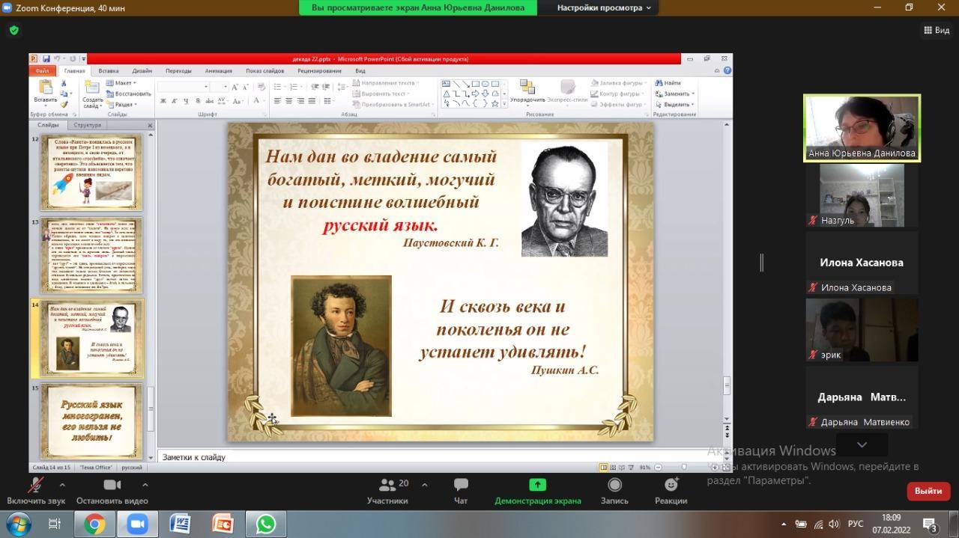Click the Восстановить reset slide button
The image size is (959, 538).
pyautogui.click(x=128, y=94)
